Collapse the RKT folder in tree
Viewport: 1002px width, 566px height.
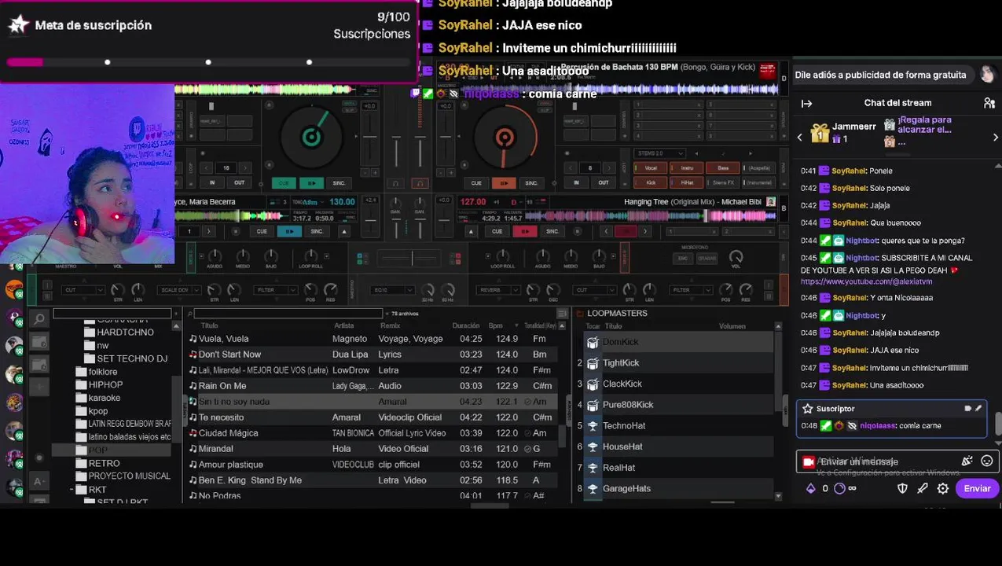[72, 489]
